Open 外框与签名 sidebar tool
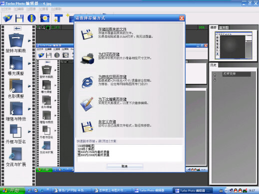This screenshot has height=194, width=259. click(x=15, y=134)
